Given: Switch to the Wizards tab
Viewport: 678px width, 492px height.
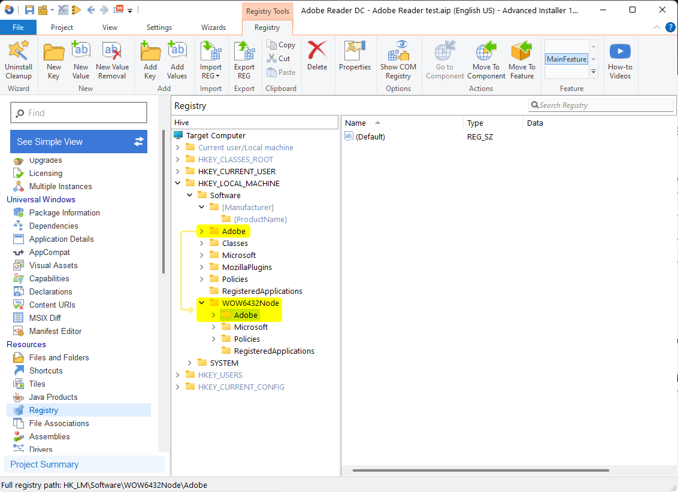Looking at the screenshot, I should (214, 27).
